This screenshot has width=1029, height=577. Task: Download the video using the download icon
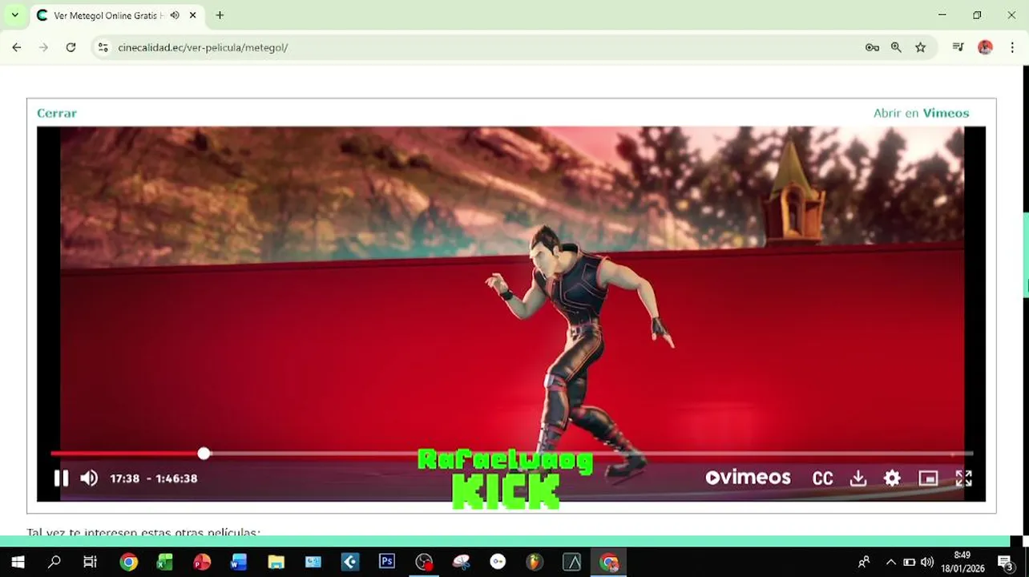(858, 478)
